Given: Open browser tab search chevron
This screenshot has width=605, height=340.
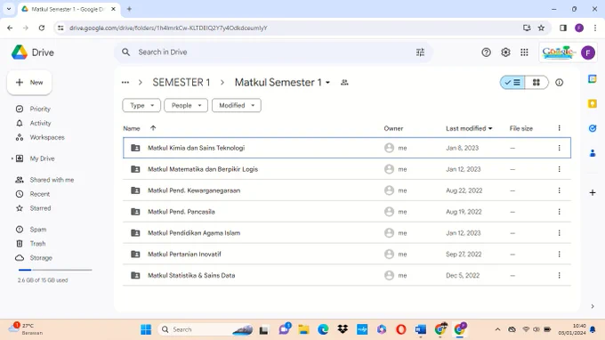Looking at the screenshot, I should click(9, 9).
